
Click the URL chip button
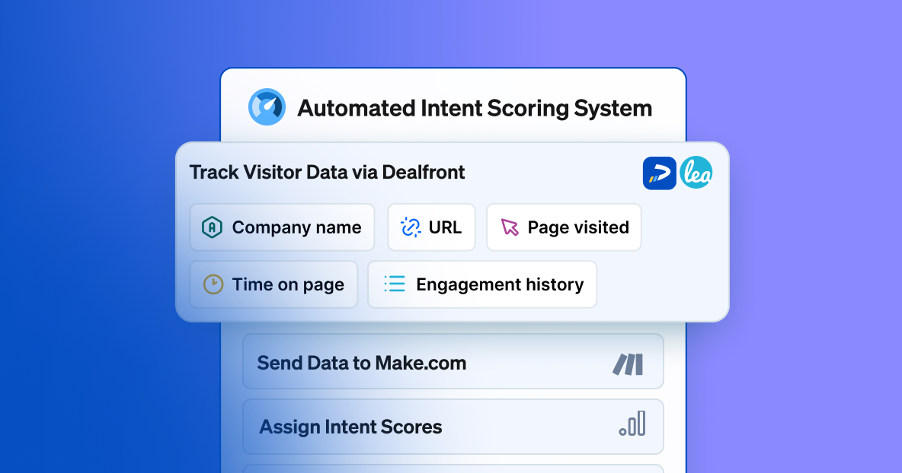(431, 227)
